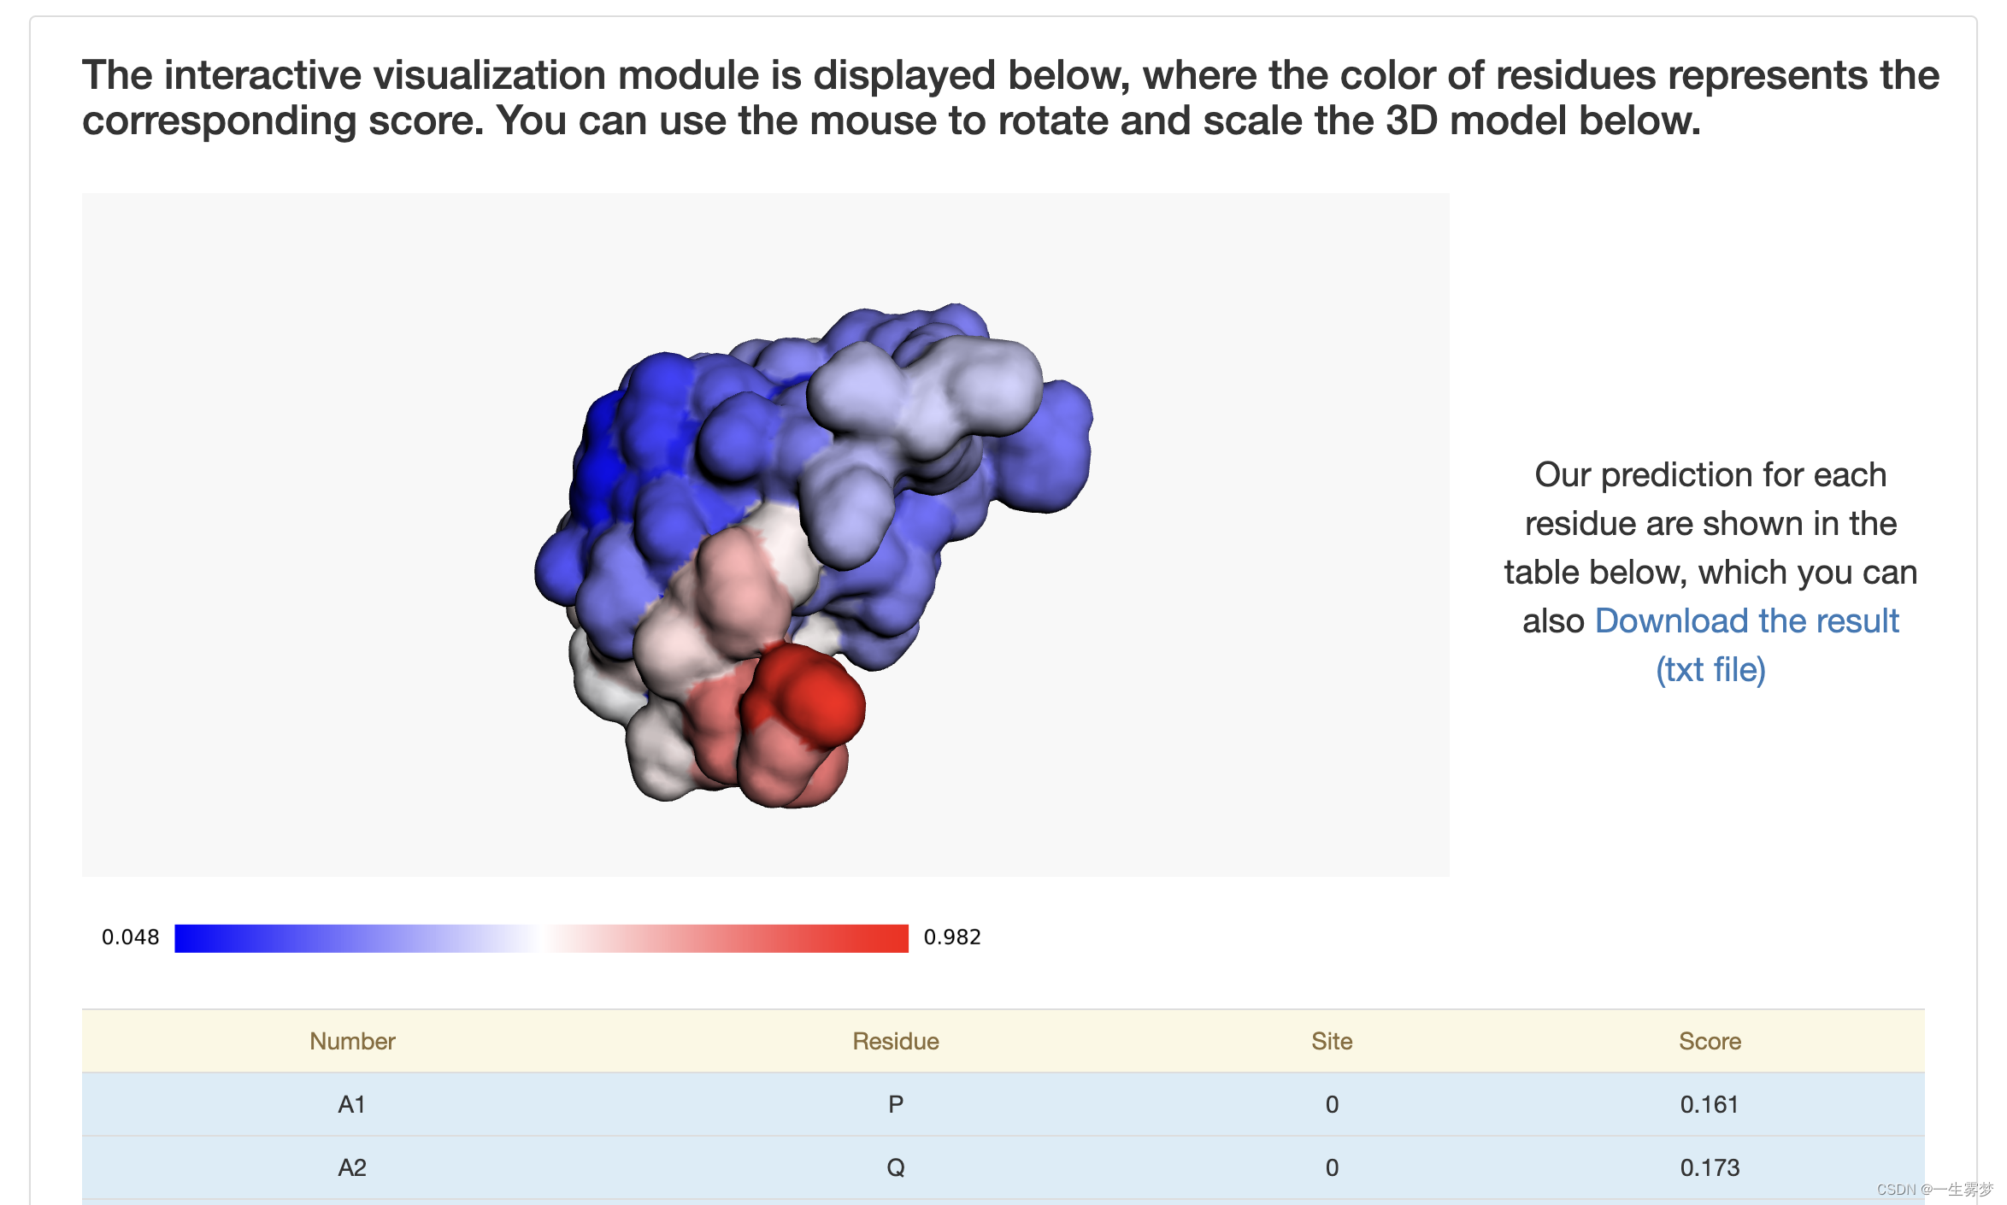The image size is (2007, 1205).
Task: Click the site value in row A2
Action: 1332,1167
